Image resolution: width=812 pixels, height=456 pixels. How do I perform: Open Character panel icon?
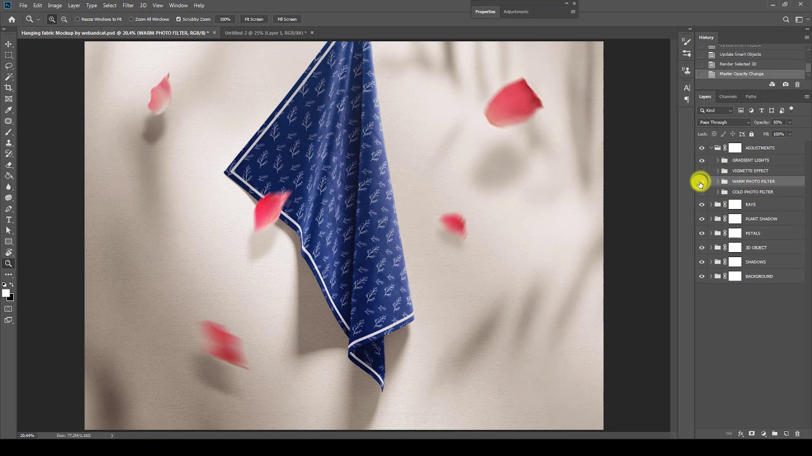tap(686, 88)
